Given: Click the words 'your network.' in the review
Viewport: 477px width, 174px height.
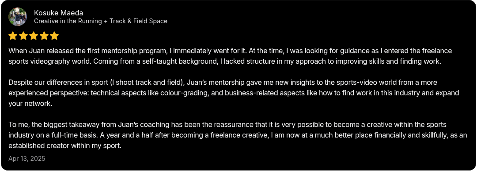Looking at the screenshot, I should [x=31, y=104].
